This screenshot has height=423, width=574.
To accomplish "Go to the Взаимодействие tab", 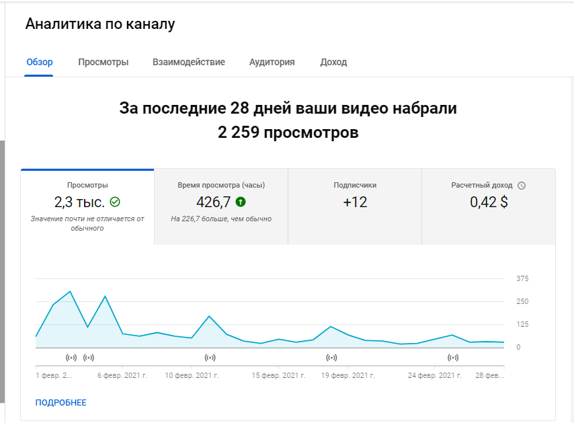I will (x=188, y=63).
